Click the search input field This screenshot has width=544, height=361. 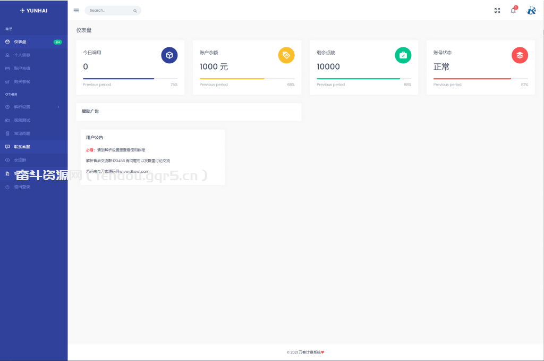click(x=109, y=11)
